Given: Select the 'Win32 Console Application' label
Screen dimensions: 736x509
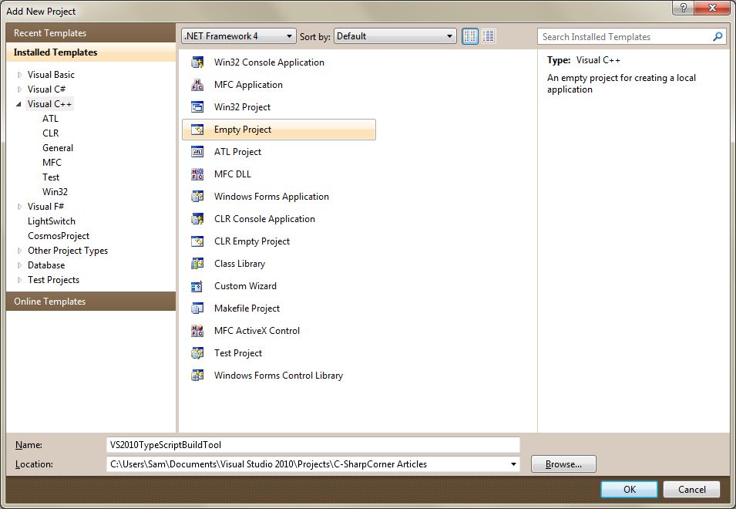Looking at the screenshot, I should coord(269,62).
